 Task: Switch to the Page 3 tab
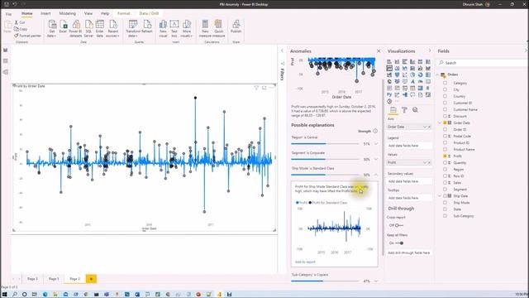pyautogui.click(x=32, y=279)
